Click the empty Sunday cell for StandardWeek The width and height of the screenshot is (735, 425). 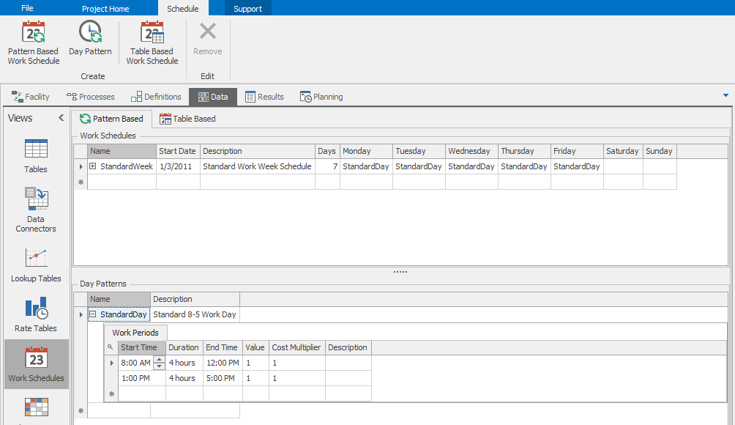point(660,166)
